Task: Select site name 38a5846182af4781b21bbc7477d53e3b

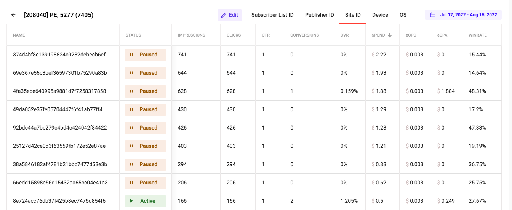Action: pyautogui.click(x=60, y=164)
